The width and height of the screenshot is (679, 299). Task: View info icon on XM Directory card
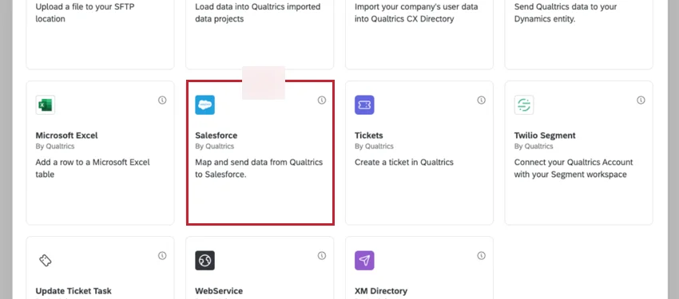point(481,256)
